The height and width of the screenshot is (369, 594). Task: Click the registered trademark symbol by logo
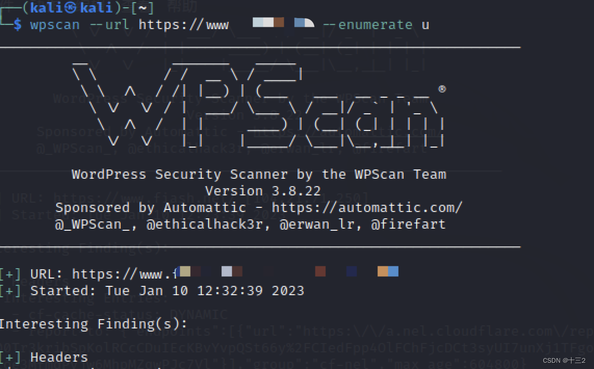pos(442,89)
